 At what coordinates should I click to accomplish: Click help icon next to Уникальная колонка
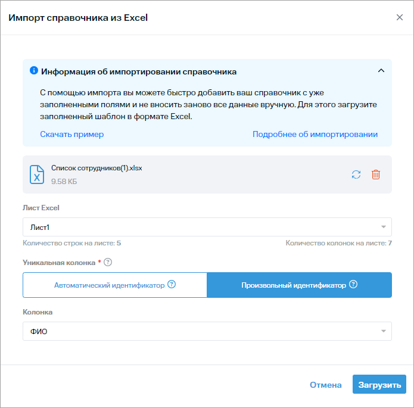pos(108,262)
